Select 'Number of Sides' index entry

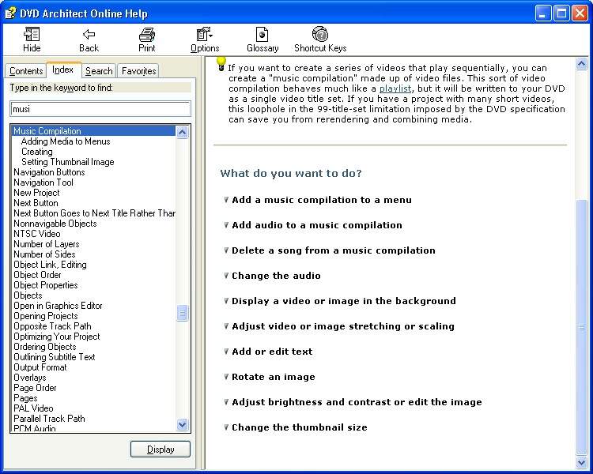click(44, 254)
